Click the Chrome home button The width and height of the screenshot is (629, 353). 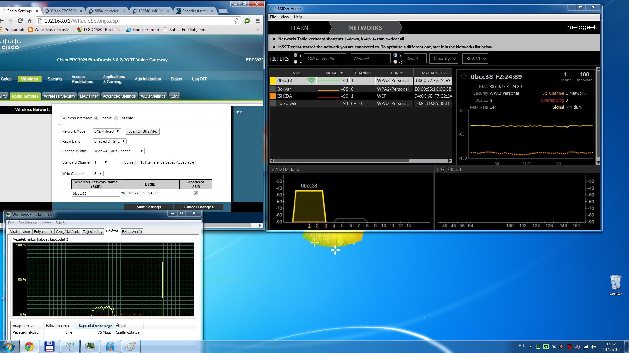pos(29,21)
